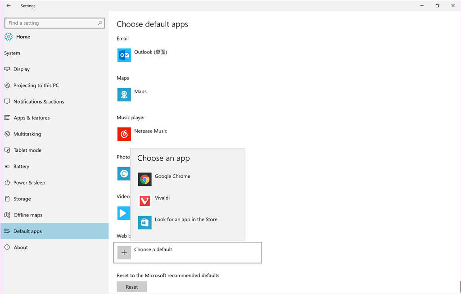Open the About page
Screen dimensions: 461x294
click(x=54, y=247)
